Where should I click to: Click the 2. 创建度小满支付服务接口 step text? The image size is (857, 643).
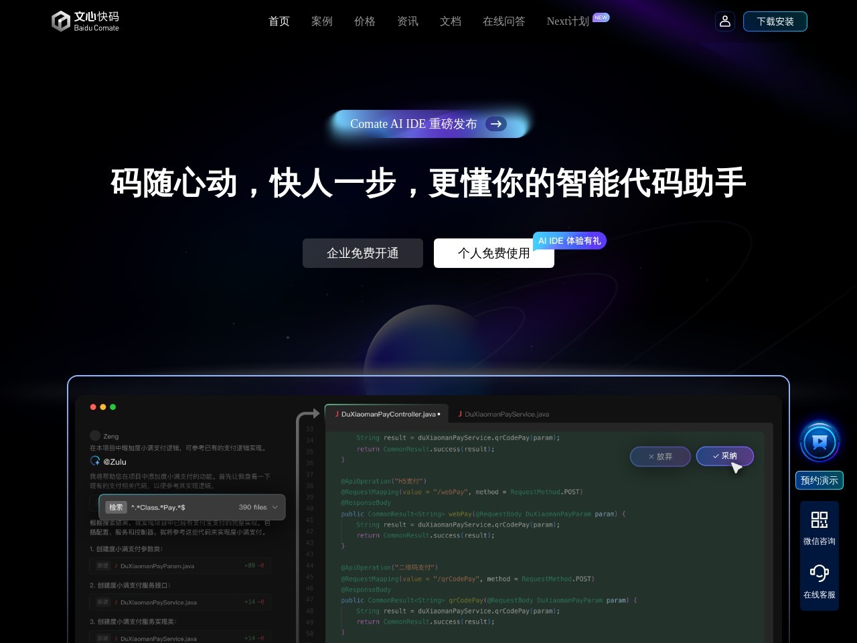[130, 585]
